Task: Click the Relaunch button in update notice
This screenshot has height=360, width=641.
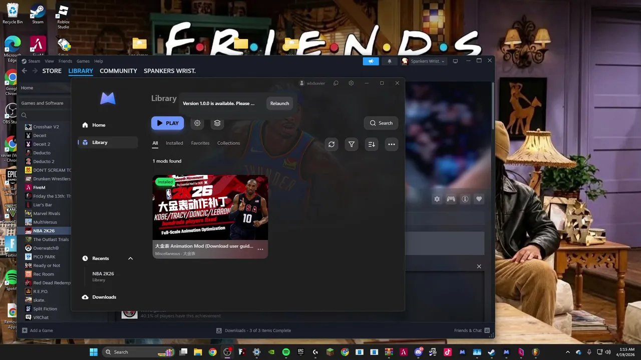Action: point(279,103)
